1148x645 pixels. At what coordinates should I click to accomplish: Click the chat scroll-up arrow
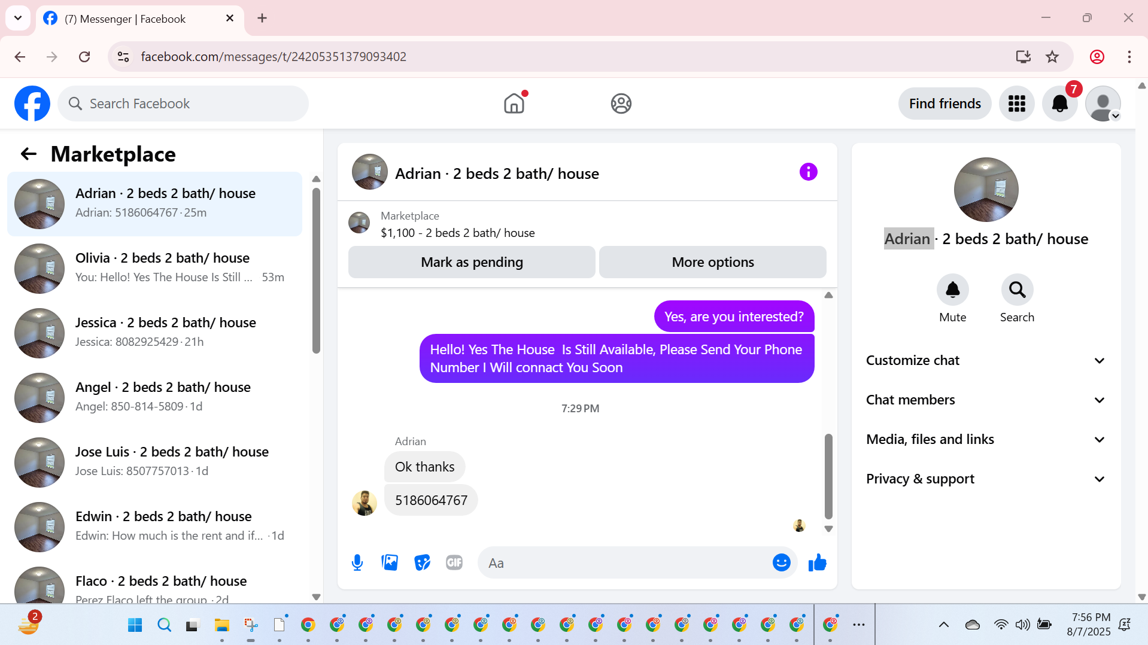829,295
